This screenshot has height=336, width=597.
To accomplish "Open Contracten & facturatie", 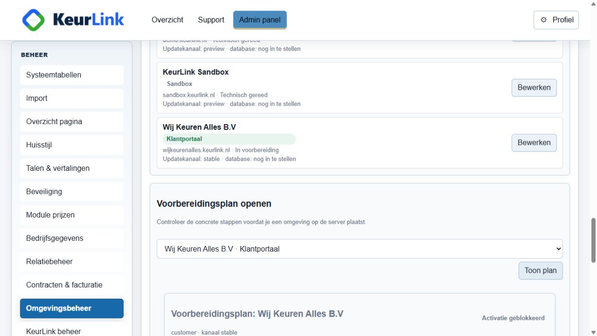I will click(x=72, y=285).
